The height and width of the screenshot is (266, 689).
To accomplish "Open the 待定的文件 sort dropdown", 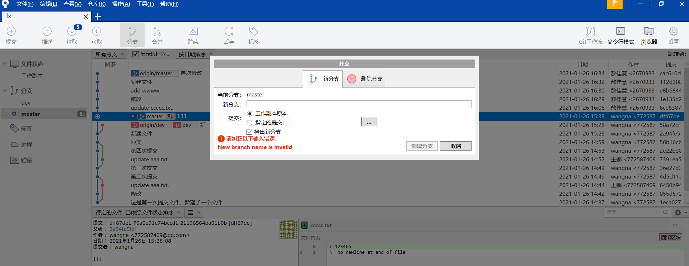I will point(138,212).
